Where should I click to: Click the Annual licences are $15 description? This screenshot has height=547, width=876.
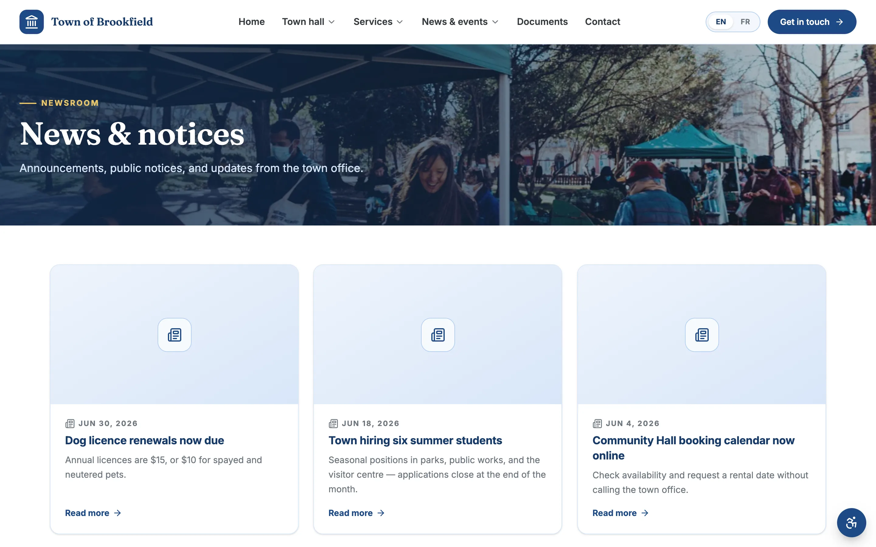(163, 467)
